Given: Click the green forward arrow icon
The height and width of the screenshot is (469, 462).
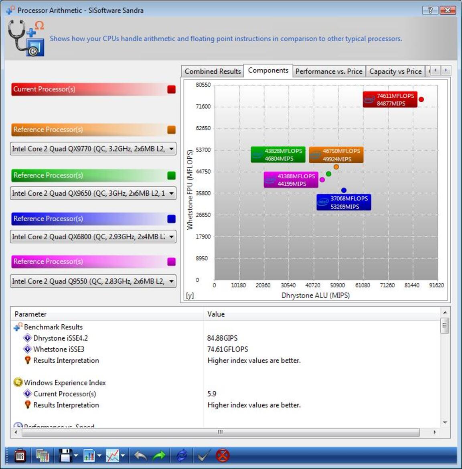Looking at the screenshot, I should (x=159, y=456).
